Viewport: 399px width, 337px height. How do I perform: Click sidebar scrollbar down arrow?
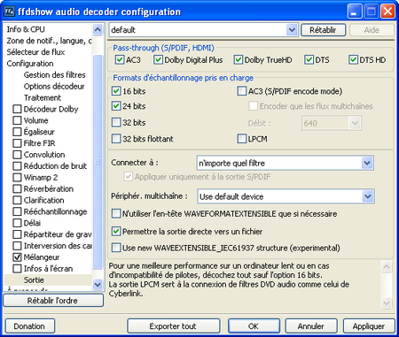pos(98,285)
